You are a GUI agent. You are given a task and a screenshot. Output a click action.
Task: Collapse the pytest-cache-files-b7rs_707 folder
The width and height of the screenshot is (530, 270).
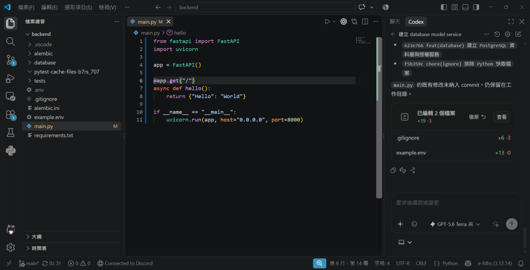pyautogui.click(x=71, y=72)
